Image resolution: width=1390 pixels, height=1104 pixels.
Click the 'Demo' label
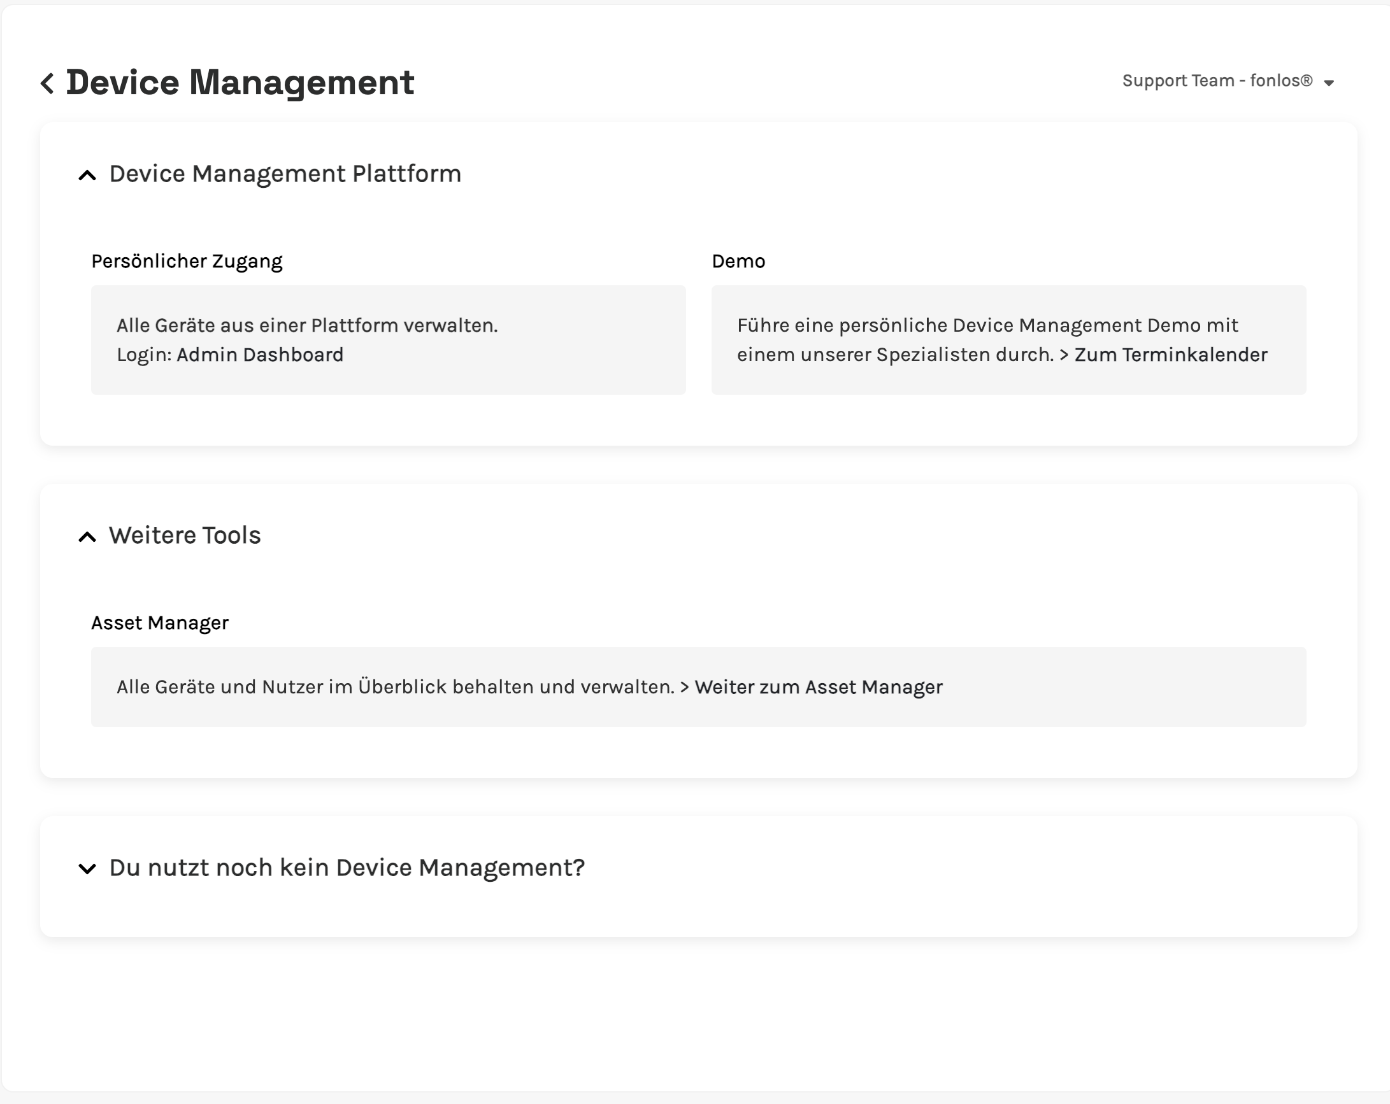tap(738, 262)
